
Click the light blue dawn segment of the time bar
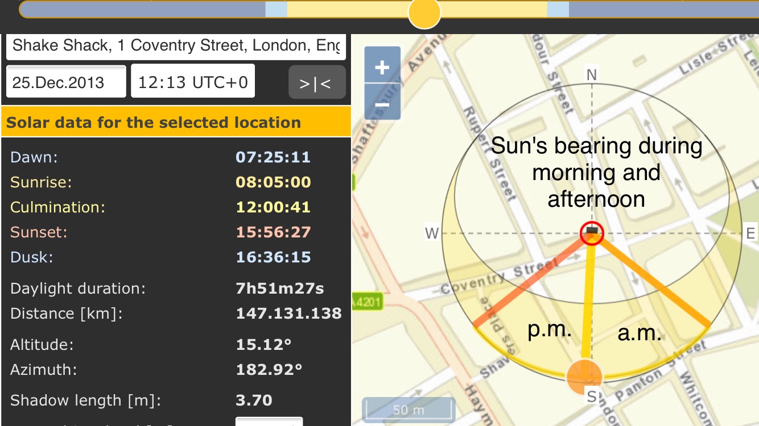[277, 9]
